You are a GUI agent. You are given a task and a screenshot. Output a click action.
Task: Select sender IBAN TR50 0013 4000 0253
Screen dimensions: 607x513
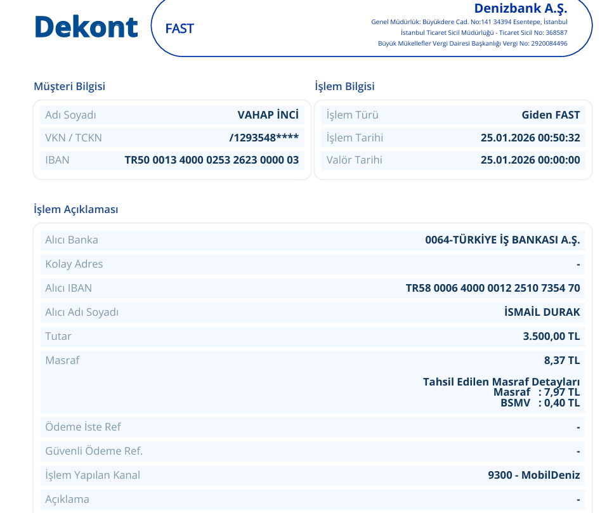click(212, 160)
